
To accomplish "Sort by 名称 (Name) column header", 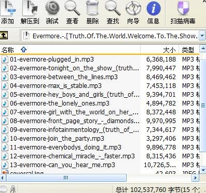I will [x=70, y=50].
